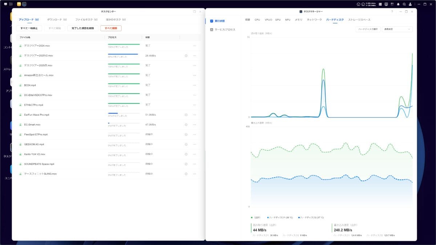Open the ストレージスペース tab
This screenshot has height=245, width=436.
[x=359, y=20]
